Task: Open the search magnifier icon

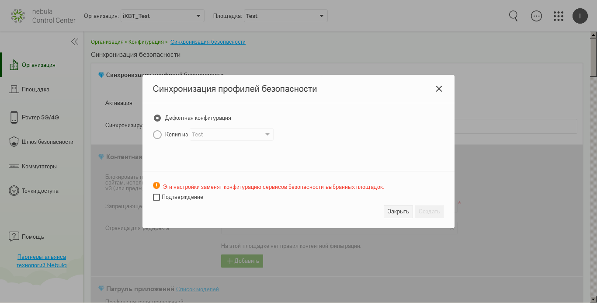Action: coord(514,16)
